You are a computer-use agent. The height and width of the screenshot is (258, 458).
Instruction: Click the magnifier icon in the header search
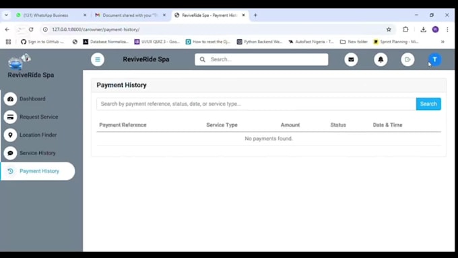tap(203, 59)
